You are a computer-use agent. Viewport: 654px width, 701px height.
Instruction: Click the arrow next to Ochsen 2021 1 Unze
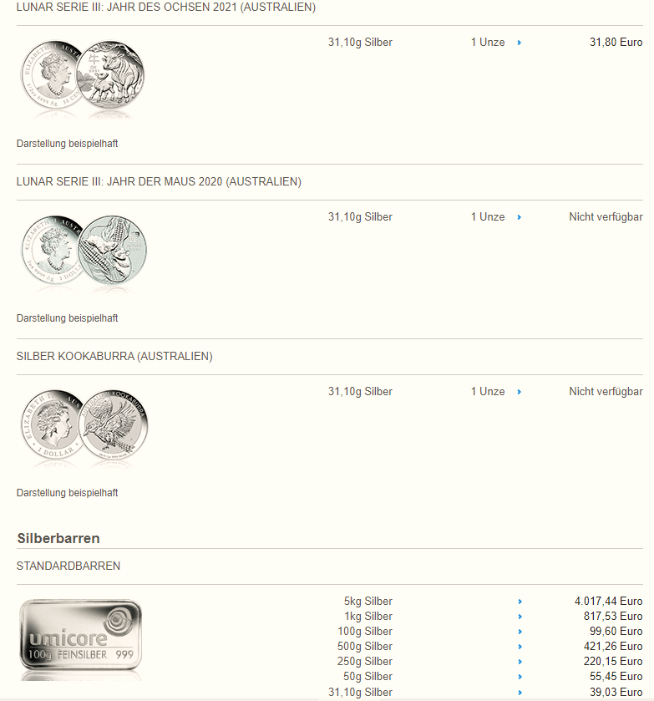[x=520, y=43]
